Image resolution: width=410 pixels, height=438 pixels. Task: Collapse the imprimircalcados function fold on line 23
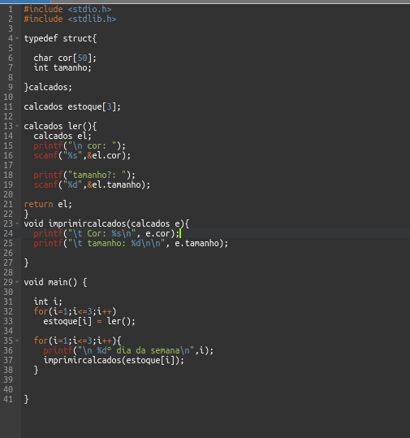click(17, 223)
